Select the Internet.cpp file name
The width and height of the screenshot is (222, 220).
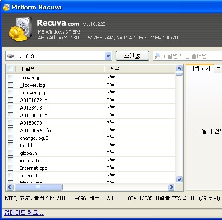(34, 168)
